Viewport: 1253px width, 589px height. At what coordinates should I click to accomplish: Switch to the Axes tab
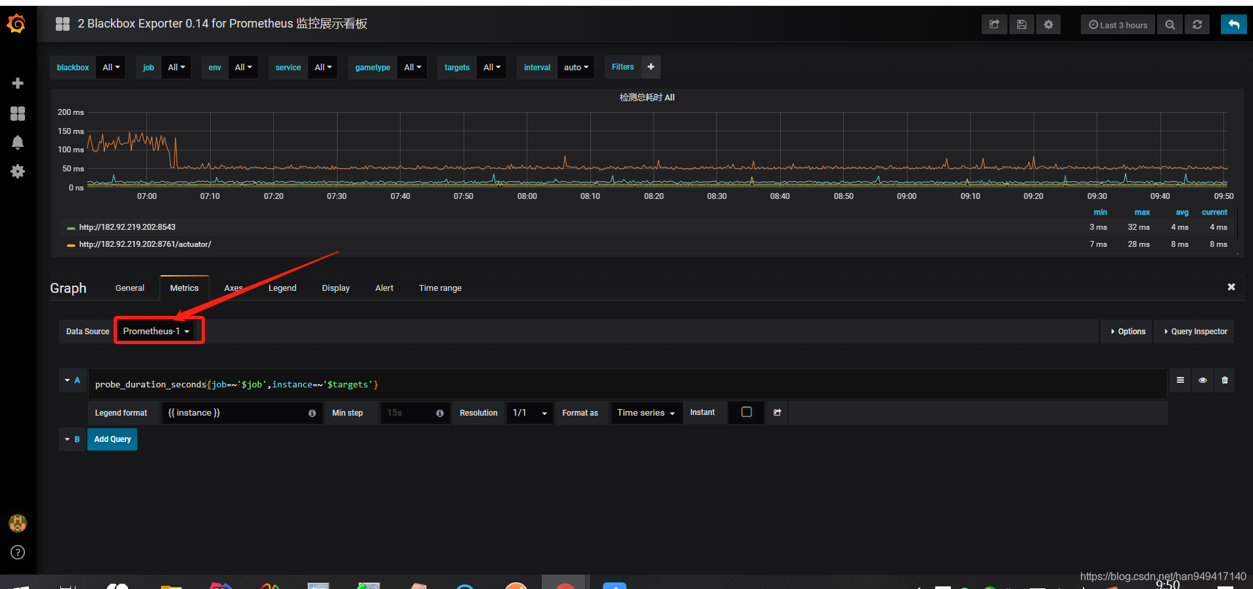pyautogui.click(x=234, y=288)
